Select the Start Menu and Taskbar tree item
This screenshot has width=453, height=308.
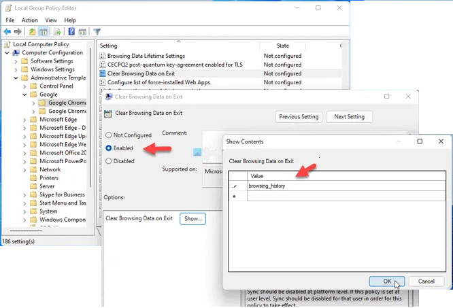[x=63, y=203]
